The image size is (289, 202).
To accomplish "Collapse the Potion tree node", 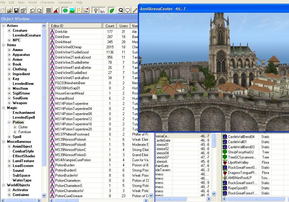I will pos(9,122).
